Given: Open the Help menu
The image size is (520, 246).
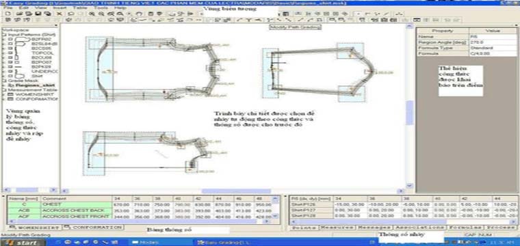Looking at the screenshot, I should point(120,8).
